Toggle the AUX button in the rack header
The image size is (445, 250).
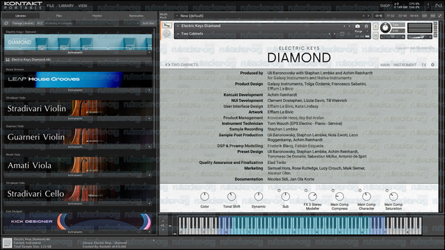pos(432,16)
